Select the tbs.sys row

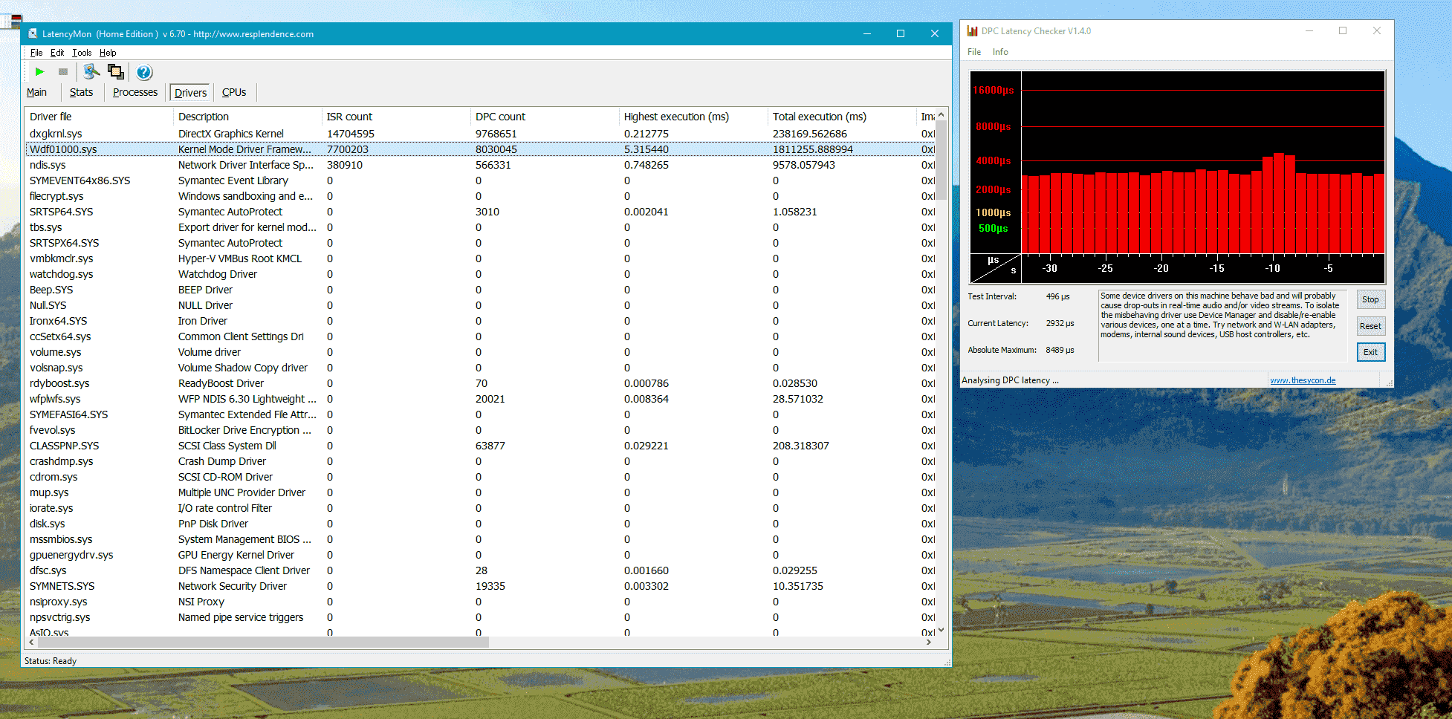point(480,227)
